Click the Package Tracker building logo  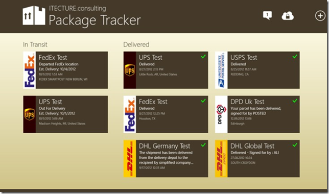(34, 15)
